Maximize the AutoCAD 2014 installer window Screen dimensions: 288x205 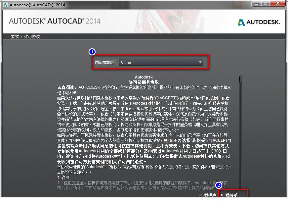(x=266, y=4)
